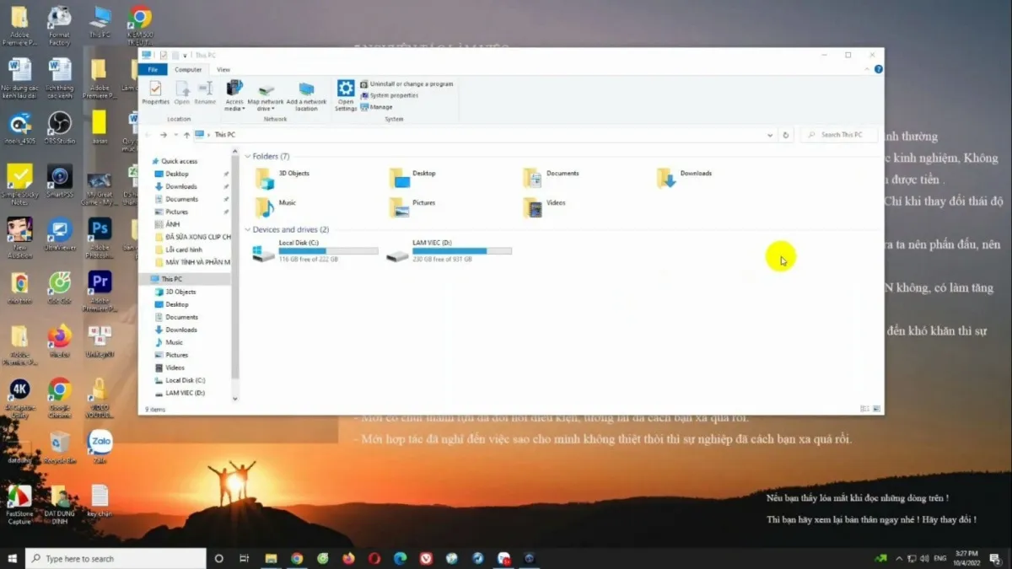
Task: Click the Help question mark icon
Action: click(x=879, y=69)
